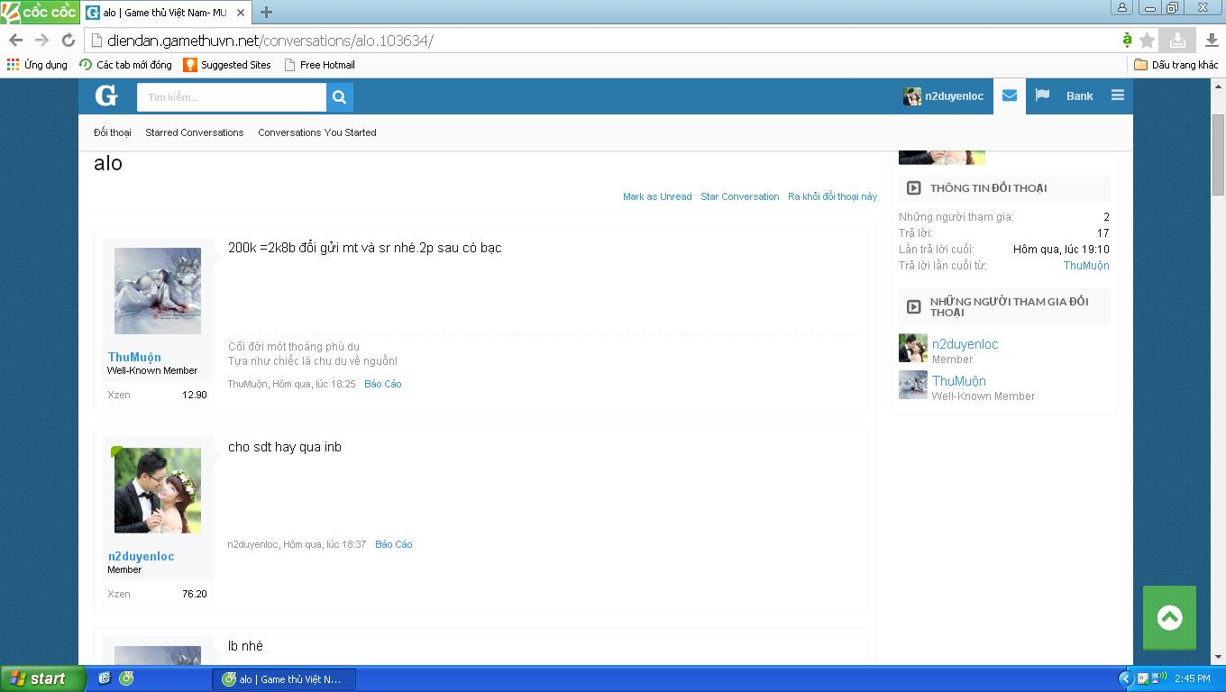Click Ra khỏi đối thoại này link

[832, 196]
